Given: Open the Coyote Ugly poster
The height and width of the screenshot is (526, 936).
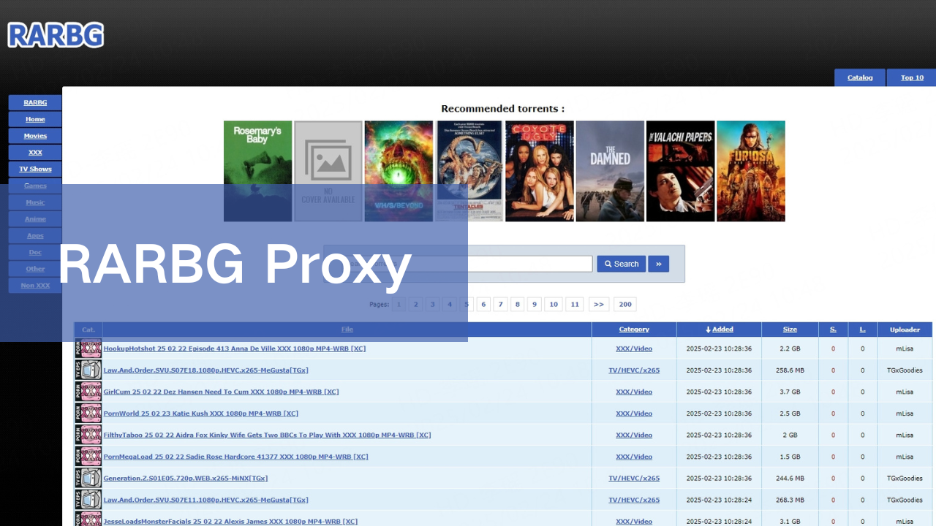Looking at the screenshot, I should 539,171.
